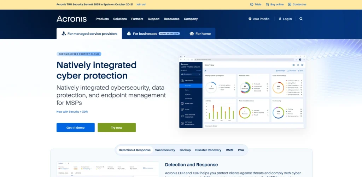
Task: Click the Natively integrated cyber protection headline
Action: pos(97,70)
